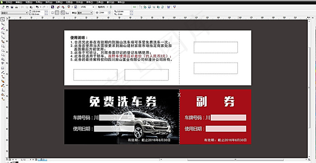Select the Smart Fill tool
The image size is (316, 163).
click(x=3, y=42)
